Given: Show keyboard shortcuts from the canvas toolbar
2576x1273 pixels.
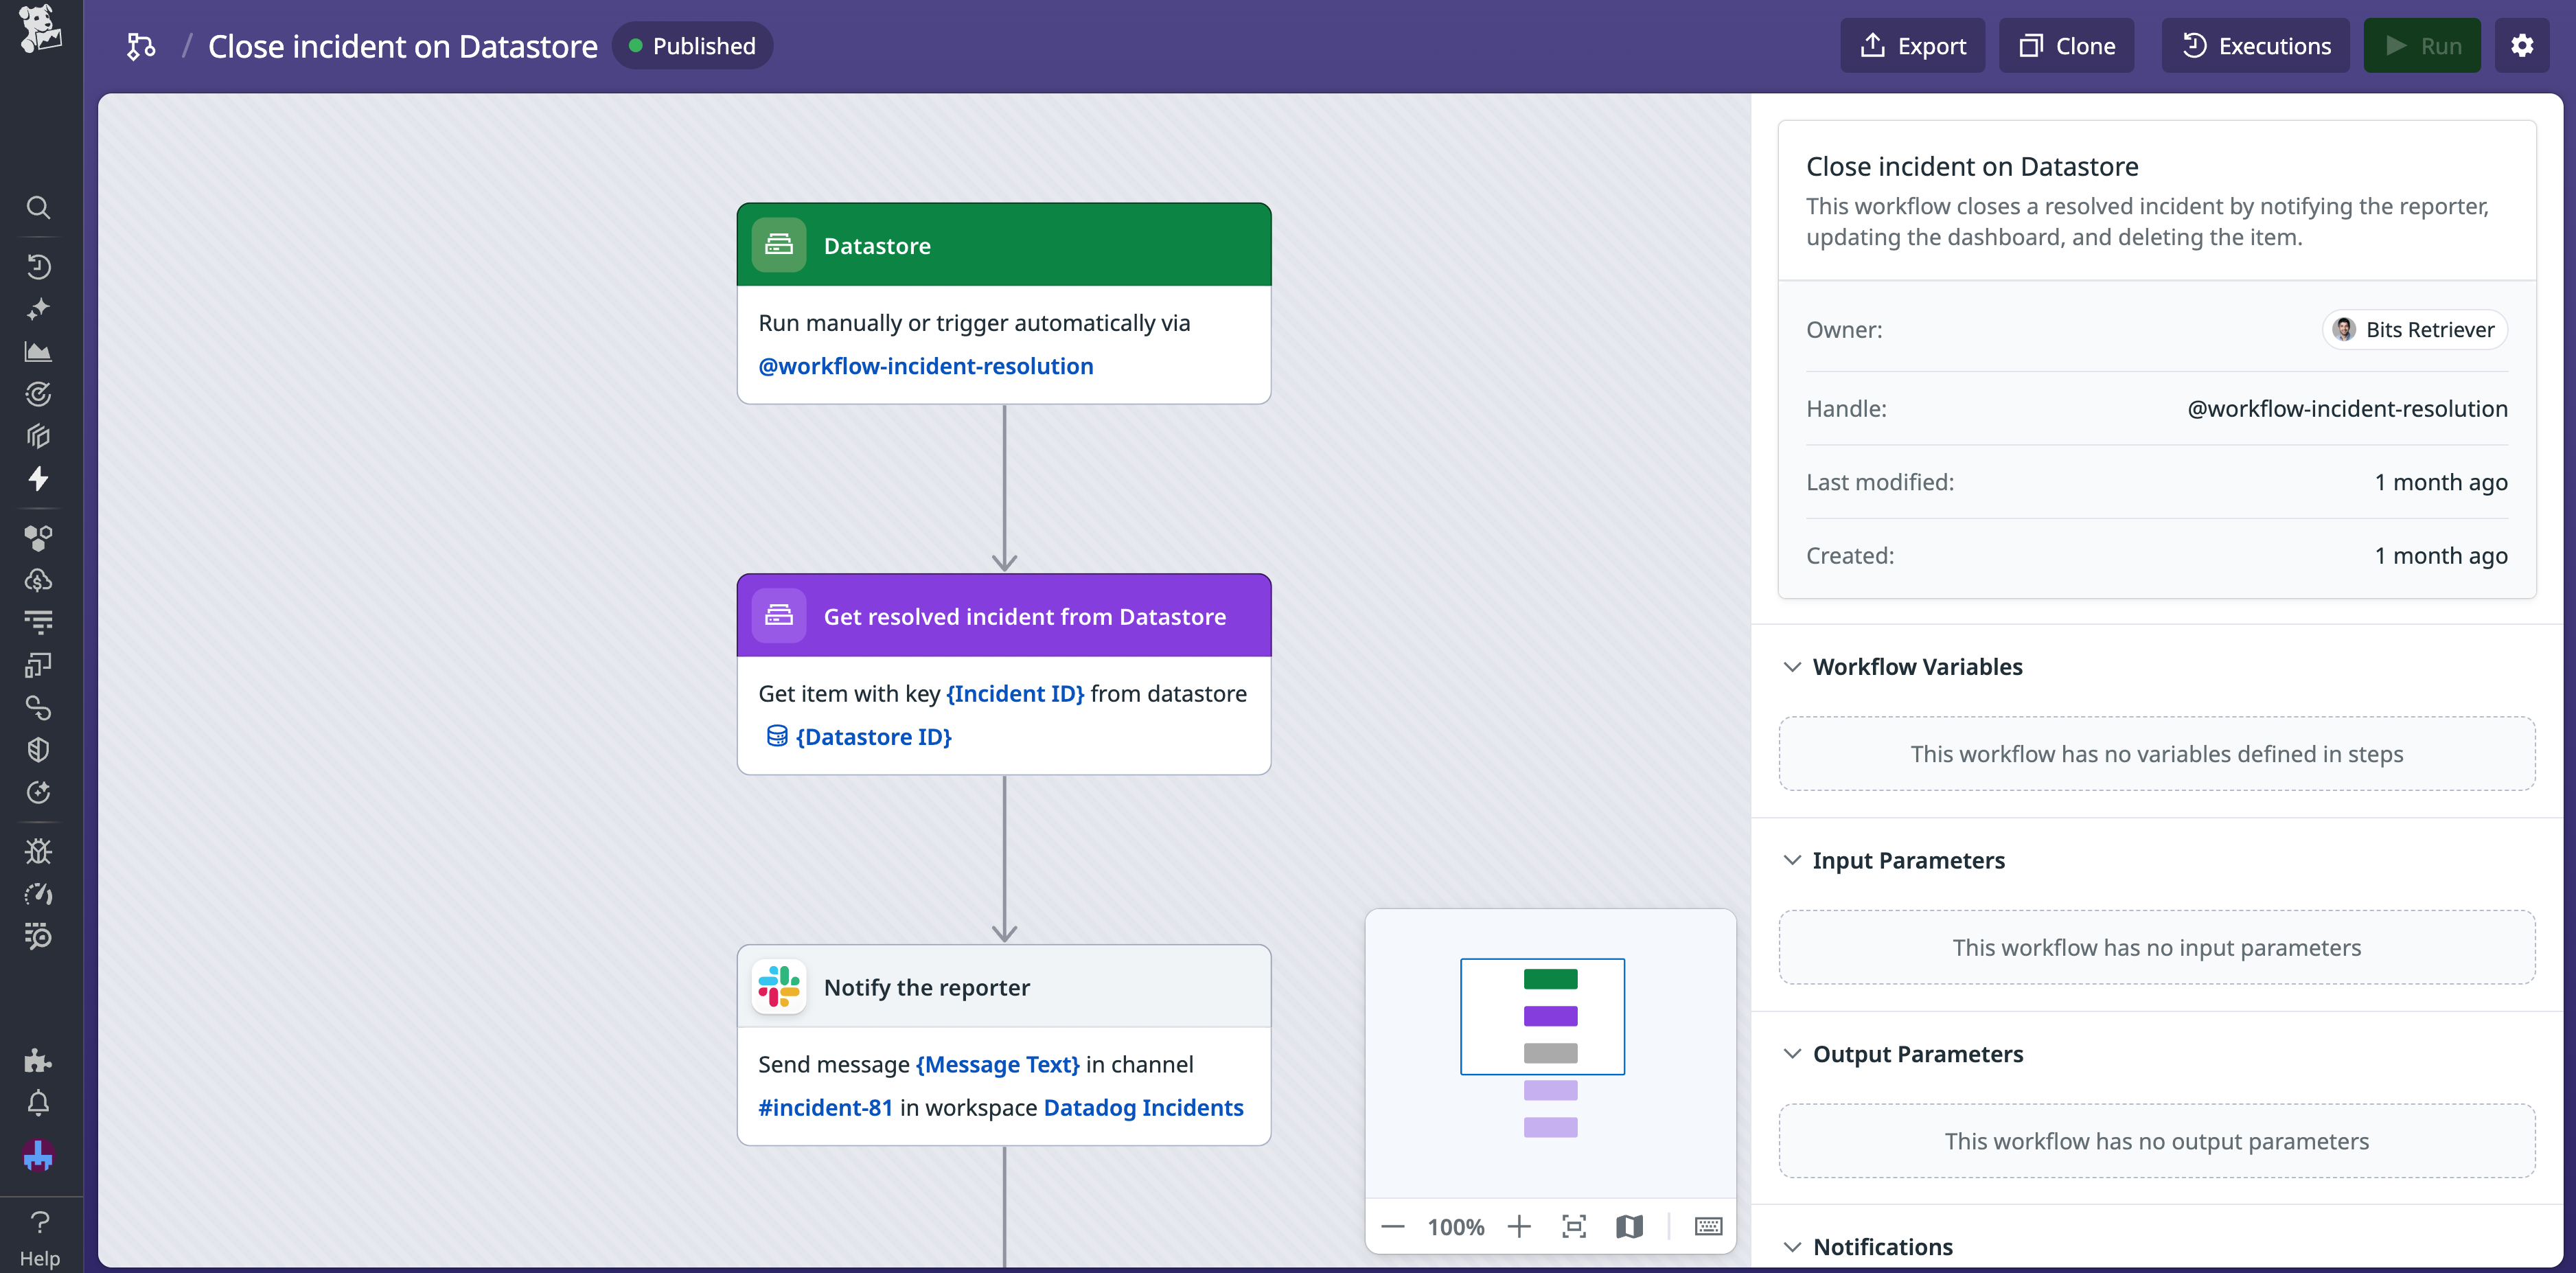Looking at the screenshot, I should tap(1708, 1226).
